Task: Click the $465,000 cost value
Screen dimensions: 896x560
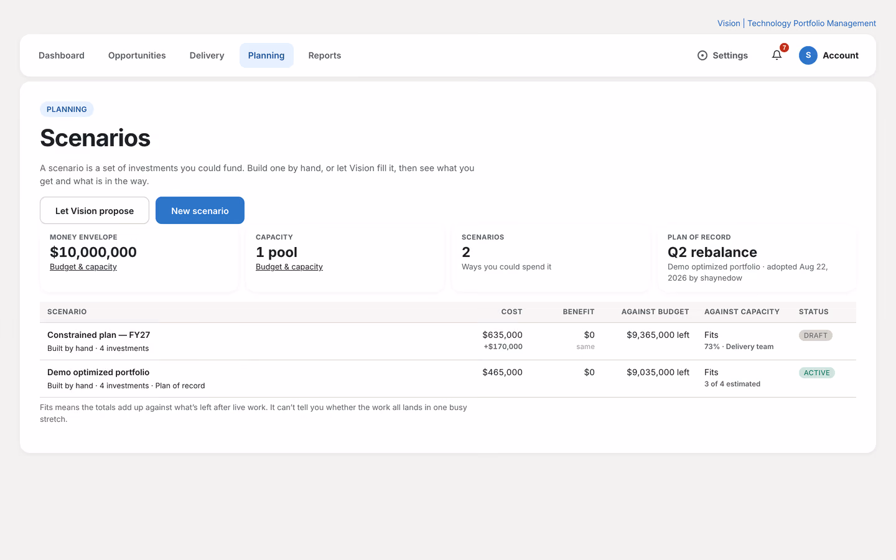Action: [502, 372]
